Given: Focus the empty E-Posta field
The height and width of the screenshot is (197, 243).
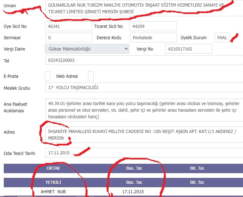Looking at the screenshot, I should coord(48,76).
